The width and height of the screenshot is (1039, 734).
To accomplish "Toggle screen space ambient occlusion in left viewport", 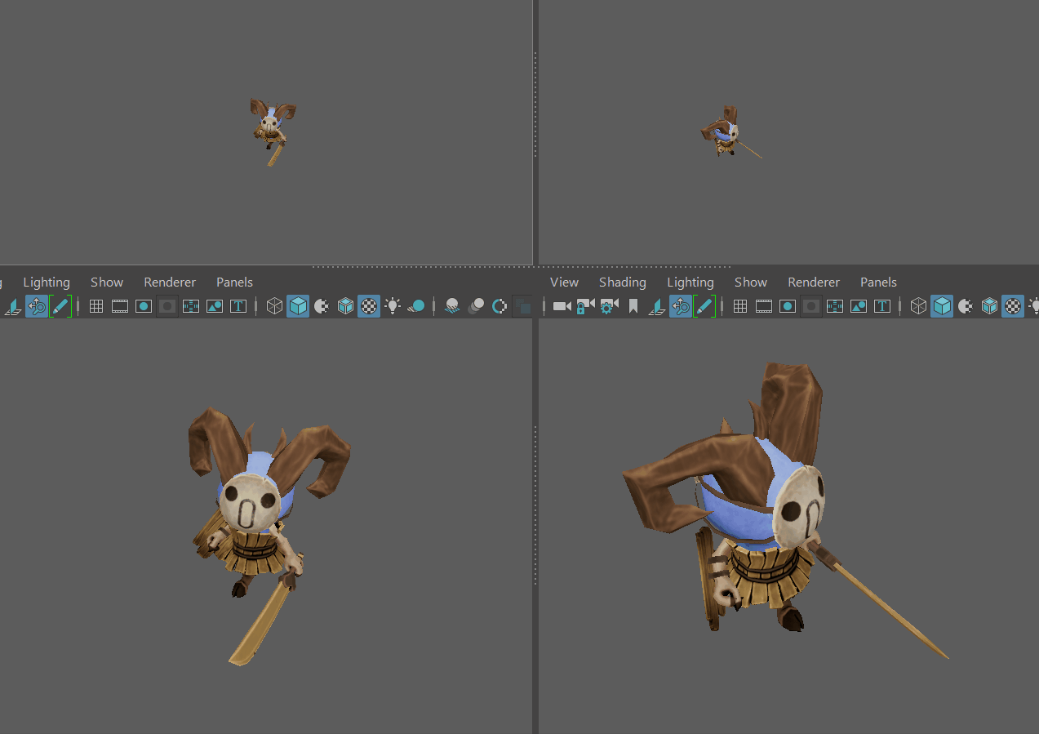I will pos(452,306).
